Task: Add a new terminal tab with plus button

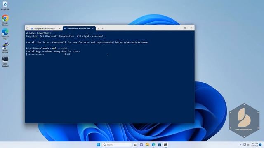Action: coord(99,28)
